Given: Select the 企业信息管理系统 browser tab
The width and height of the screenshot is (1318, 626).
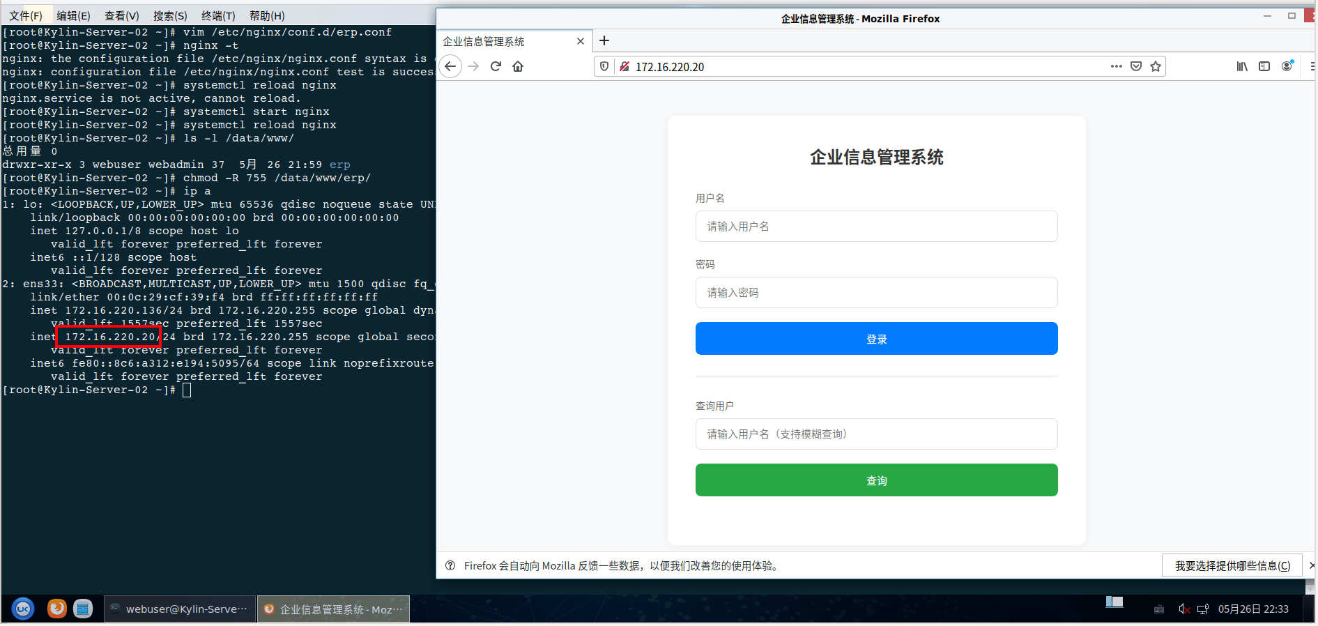Looking at the screenshot, I should [514, 41].
